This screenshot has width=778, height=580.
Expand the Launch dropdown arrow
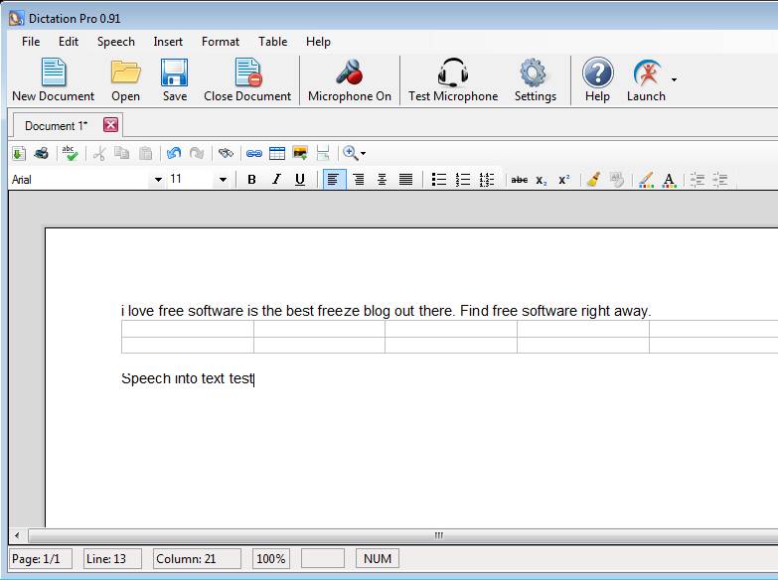click(674, 79)
